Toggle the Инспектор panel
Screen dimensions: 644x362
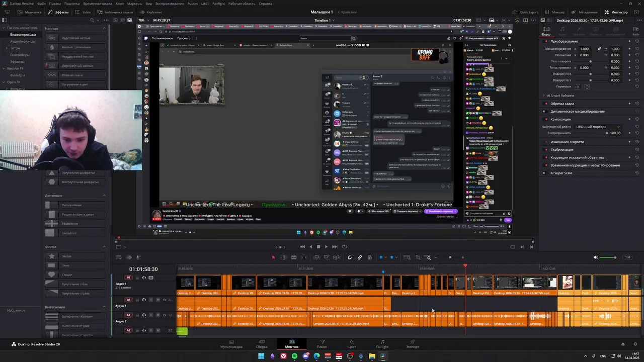point(616,12)
